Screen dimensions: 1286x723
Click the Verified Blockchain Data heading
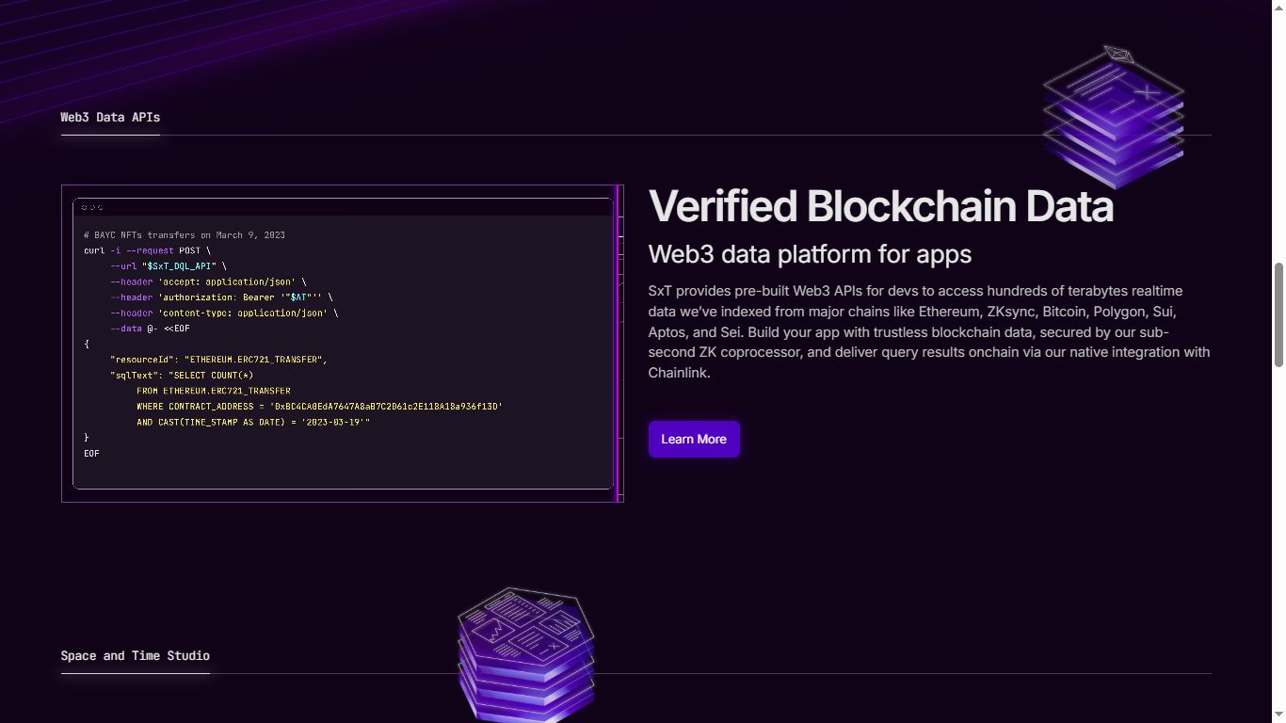point(880,206)
